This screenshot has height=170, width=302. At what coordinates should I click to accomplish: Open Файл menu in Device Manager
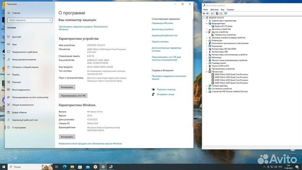coord(206,9)
